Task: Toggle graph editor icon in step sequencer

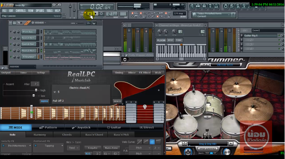Action: pos(89,23)
